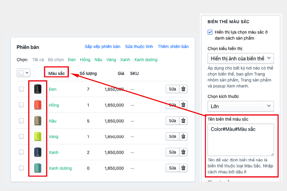Click 'Sắp xếp phiên bản' link
The image size is (287, 191).
click(x=102, y=47)
